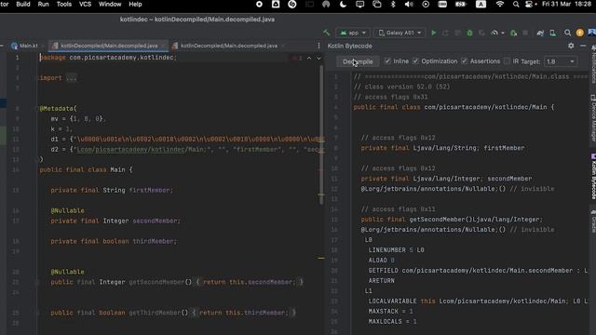596x335 pixels.
Task: Open IDE Search Everywhere magnifier icon
Action: pos(567,33)
